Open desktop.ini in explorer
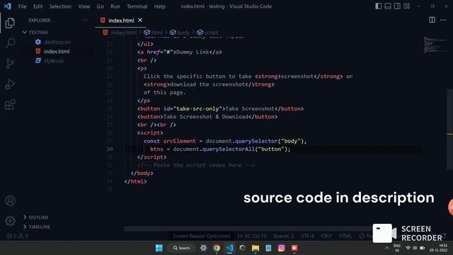The height and width of the screenshot is (255, 453). point(57,42)
